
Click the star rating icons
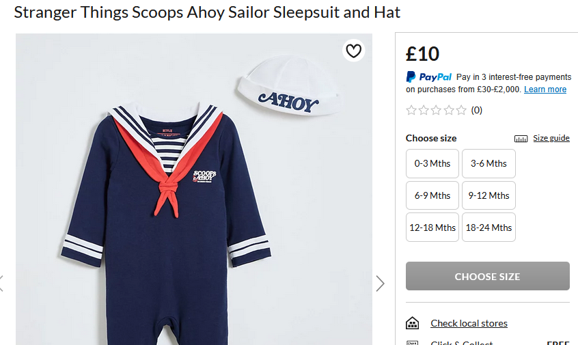click(436, 110)
